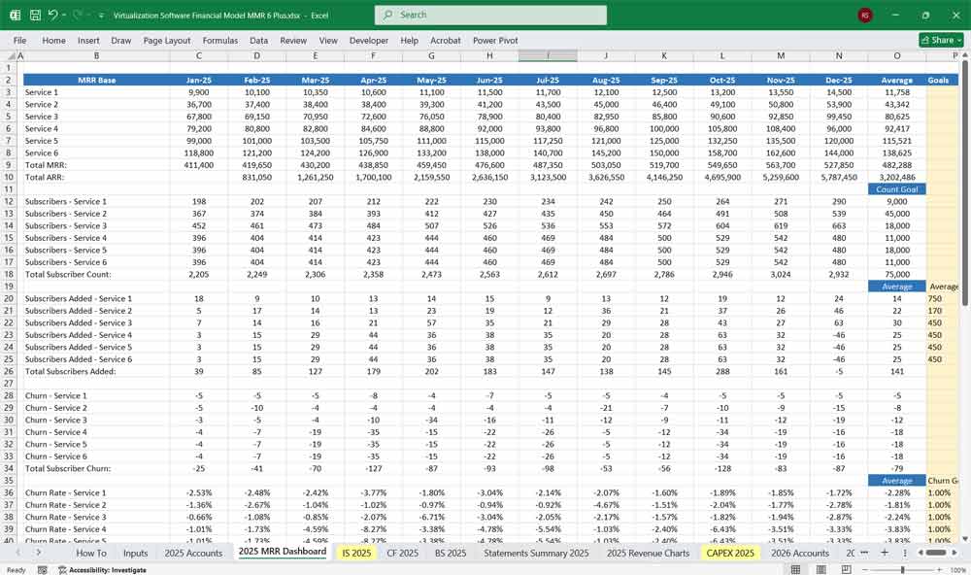
Task: Open the CF 2025 sheet tab
Action: pyautogui.click(x=403, y=553)
